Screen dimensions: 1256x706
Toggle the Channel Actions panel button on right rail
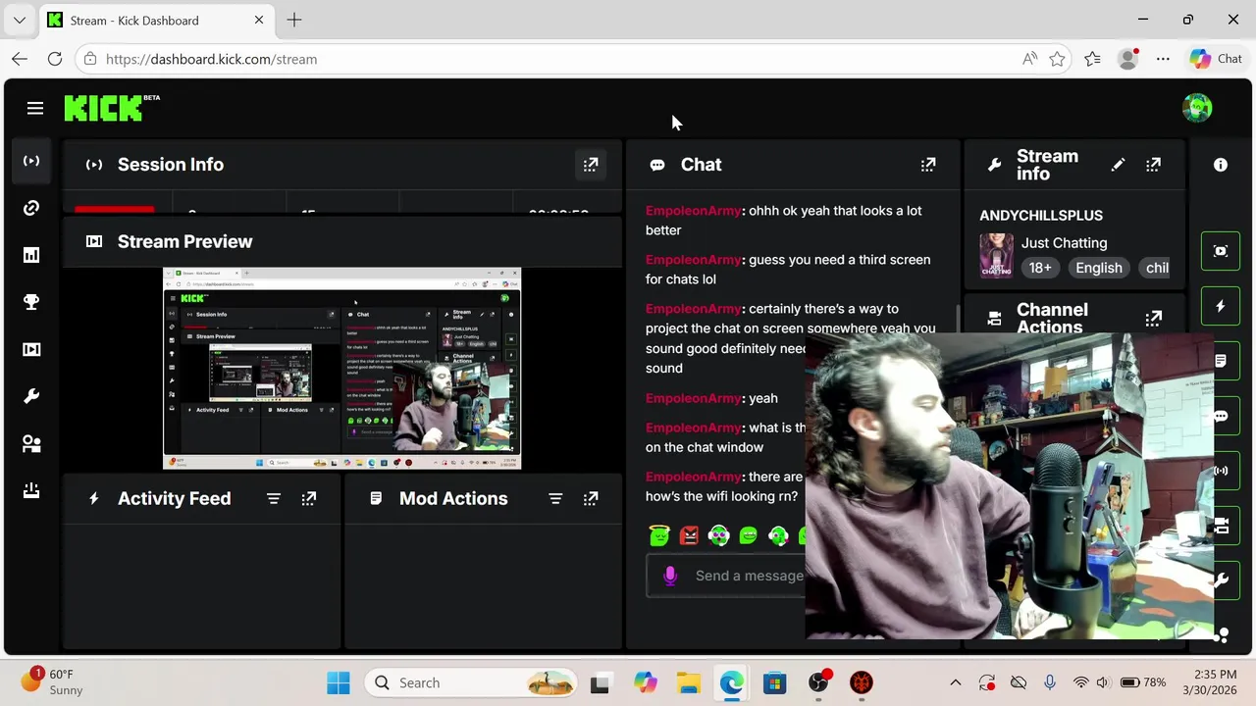point(1222,526)
